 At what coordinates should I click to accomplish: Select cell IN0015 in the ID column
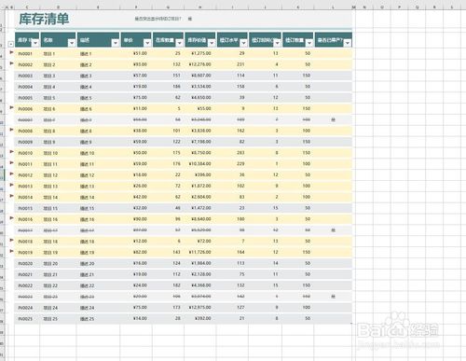click(x=27, y=208)
